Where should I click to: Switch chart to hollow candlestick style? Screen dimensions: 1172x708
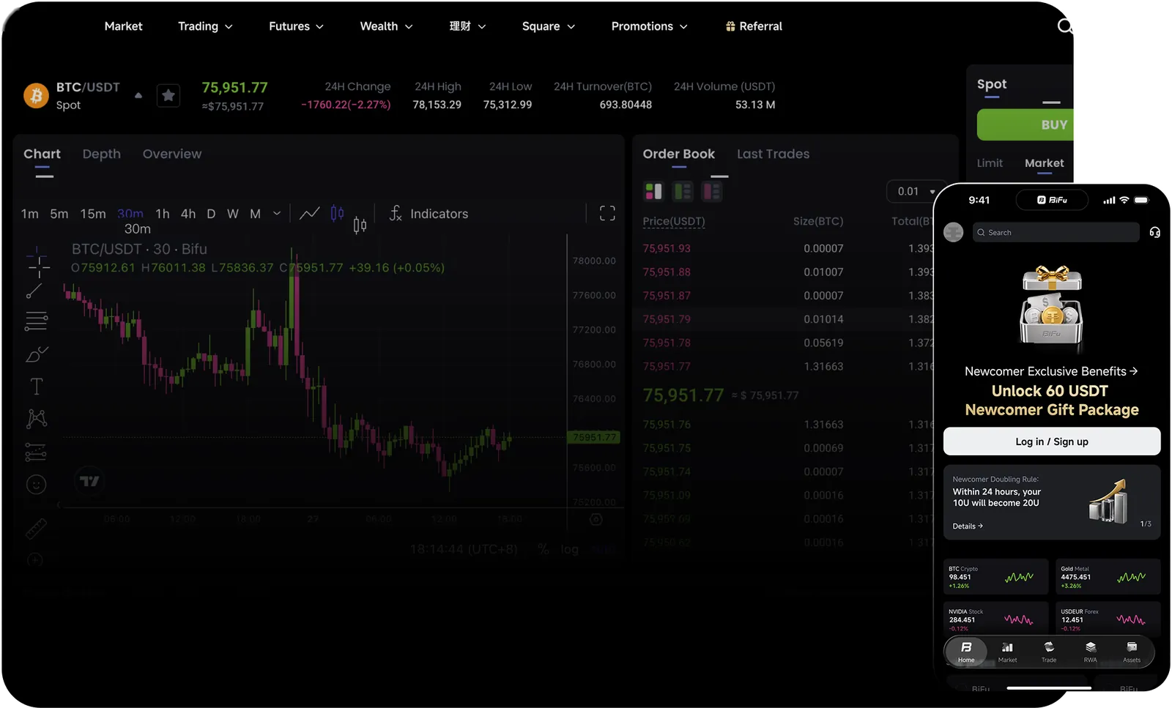pyautogui.click(x=360, y=225)
